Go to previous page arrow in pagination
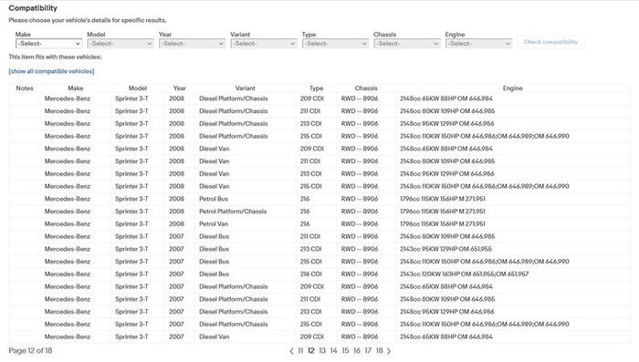 pos(291,350)
